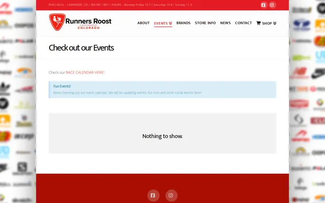
Task: Open the EVENTS menu item
Action: 163,23
